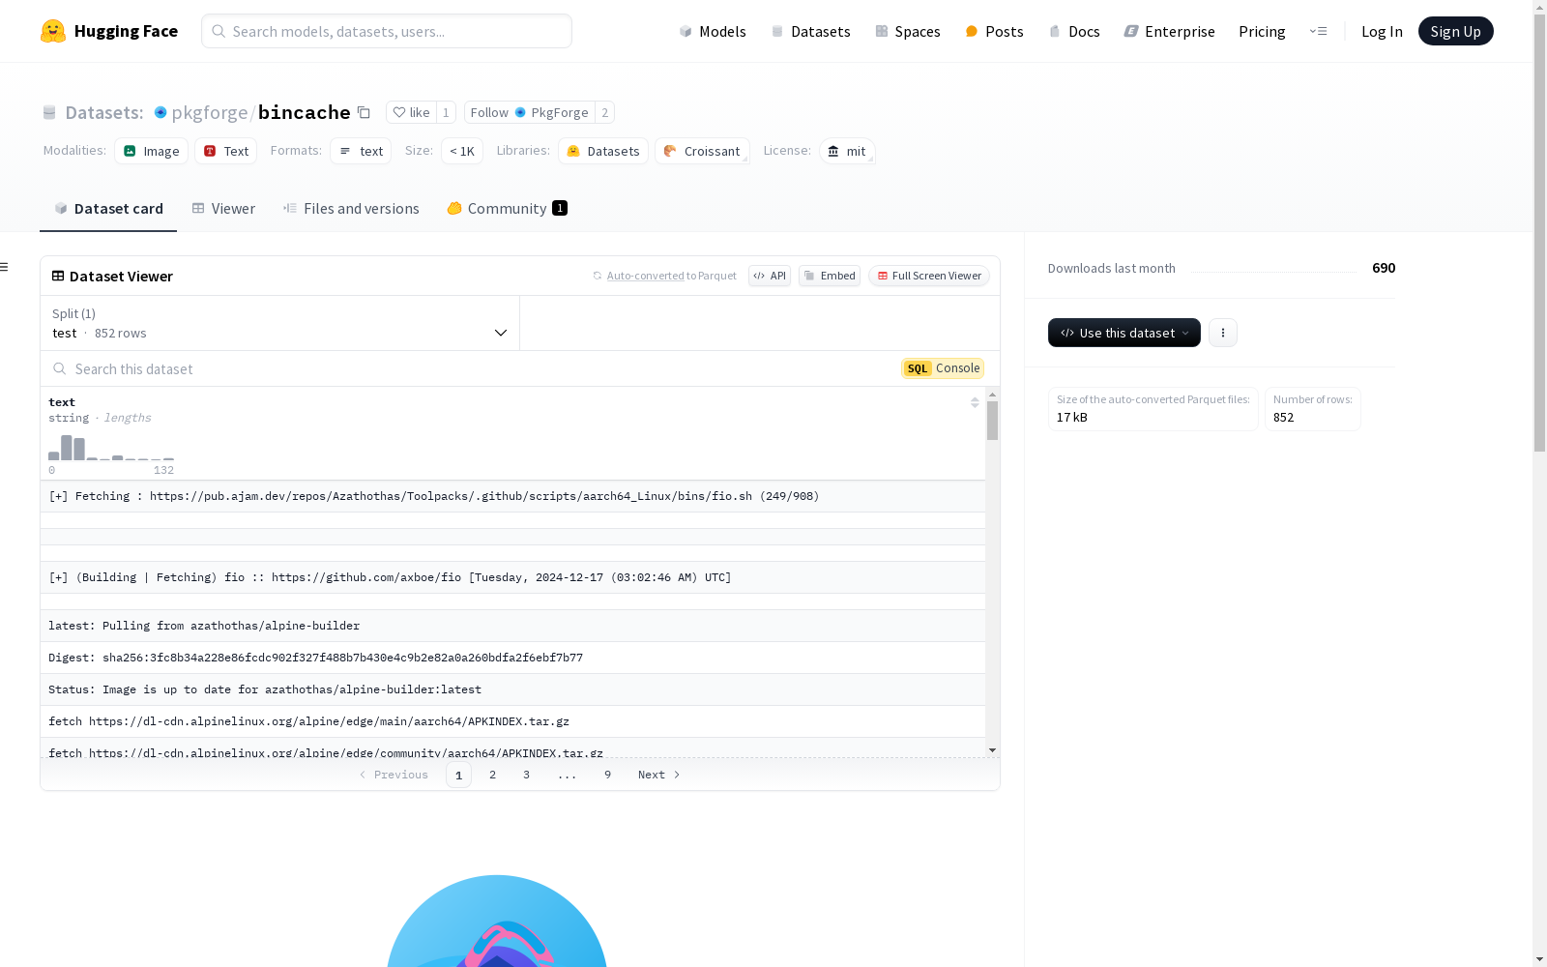Filter by the Text modality tag
1547x967 pixels.
tap(225, 151)
